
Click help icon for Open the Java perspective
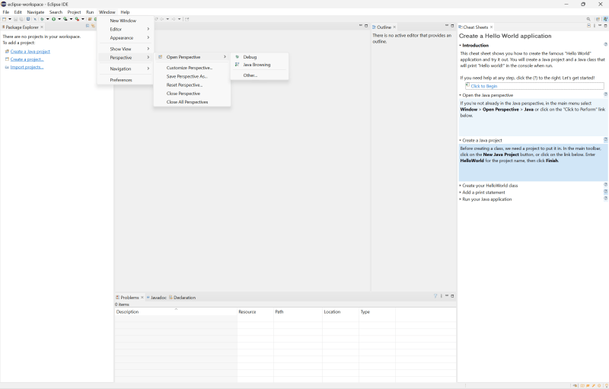coord(605,94)
